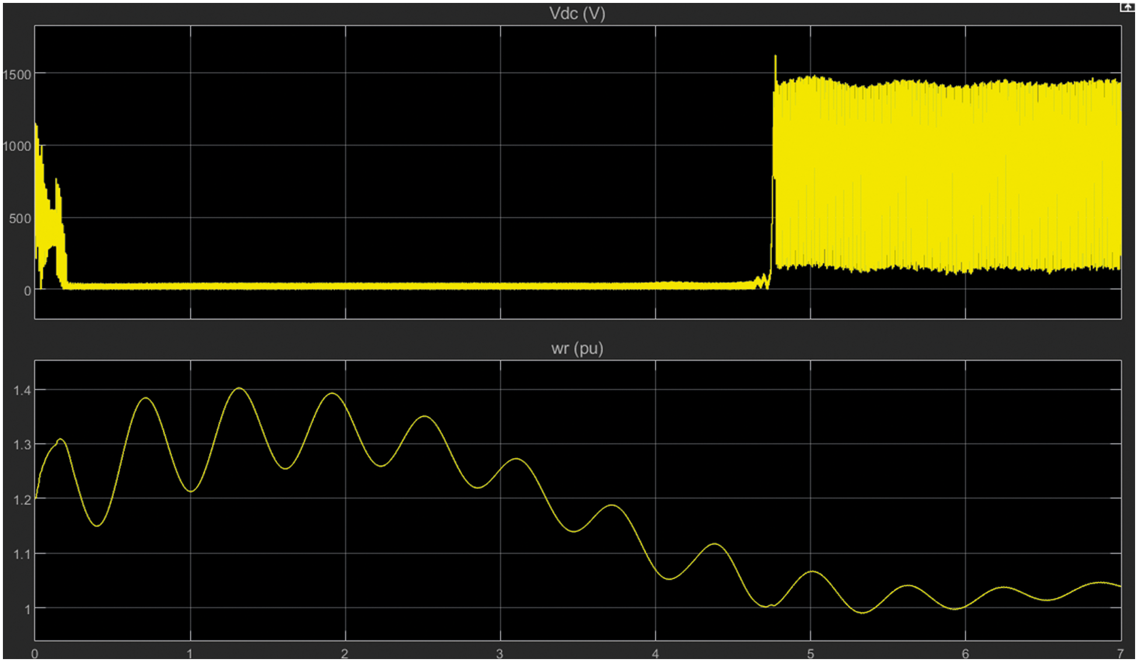
Task: Click the time axis label 1
Action: pos(190,654)
